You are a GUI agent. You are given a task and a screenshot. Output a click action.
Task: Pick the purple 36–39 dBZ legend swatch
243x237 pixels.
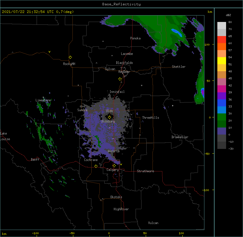tap(222, 96)
